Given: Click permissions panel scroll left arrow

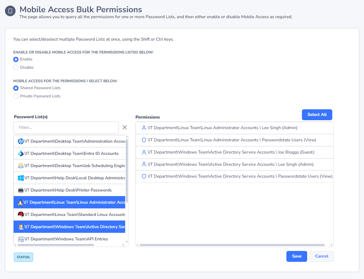Looking at the screenshot, I should (137, 245).
